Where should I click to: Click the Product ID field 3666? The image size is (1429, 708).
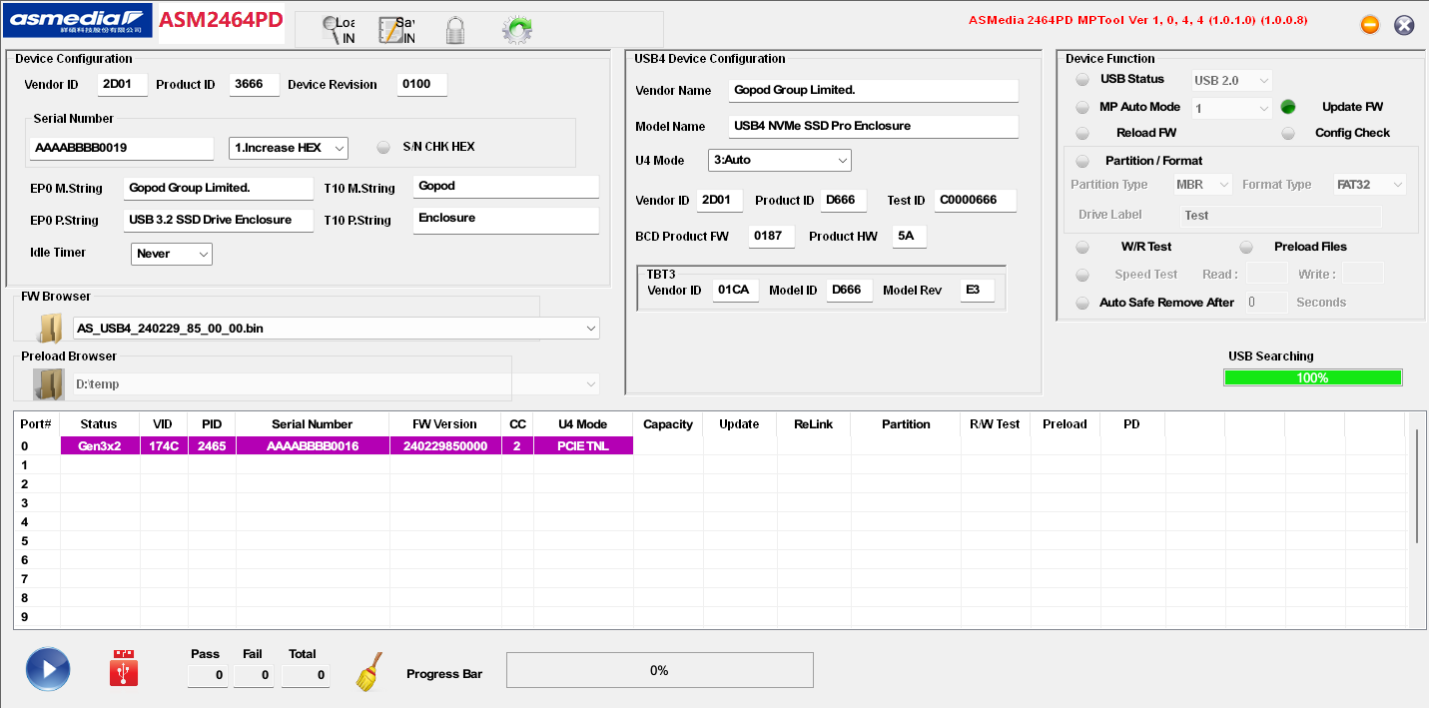[x=254, y=85]
